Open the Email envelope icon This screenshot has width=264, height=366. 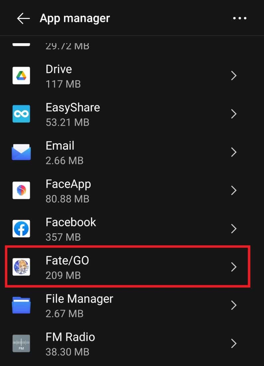[21, 152]
